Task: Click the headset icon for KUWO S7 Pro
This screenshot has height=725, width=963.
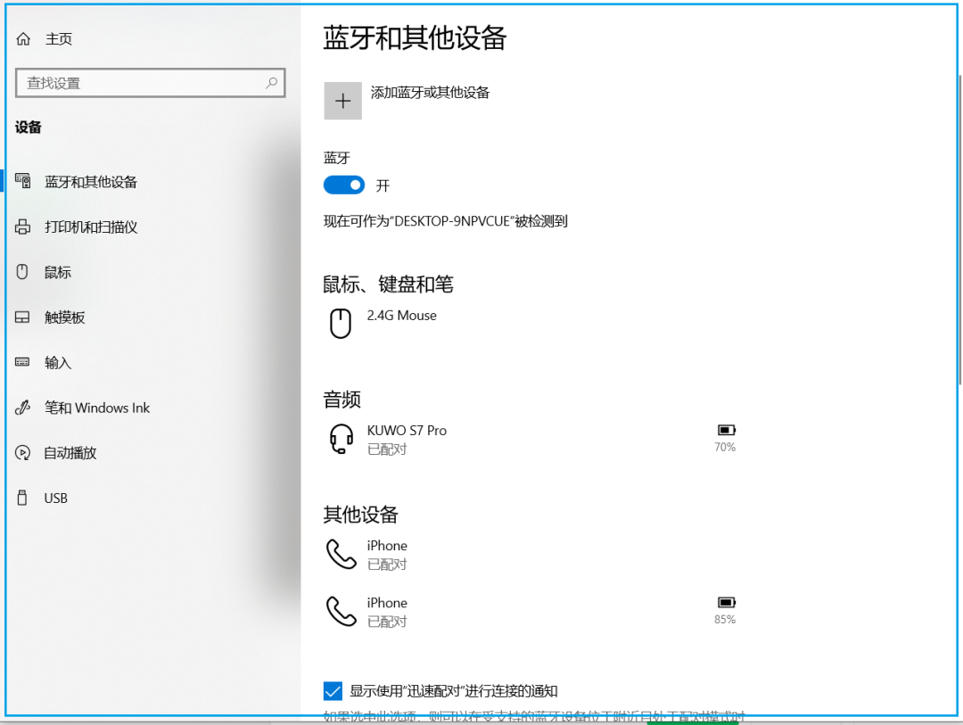Action: (342, 438)
